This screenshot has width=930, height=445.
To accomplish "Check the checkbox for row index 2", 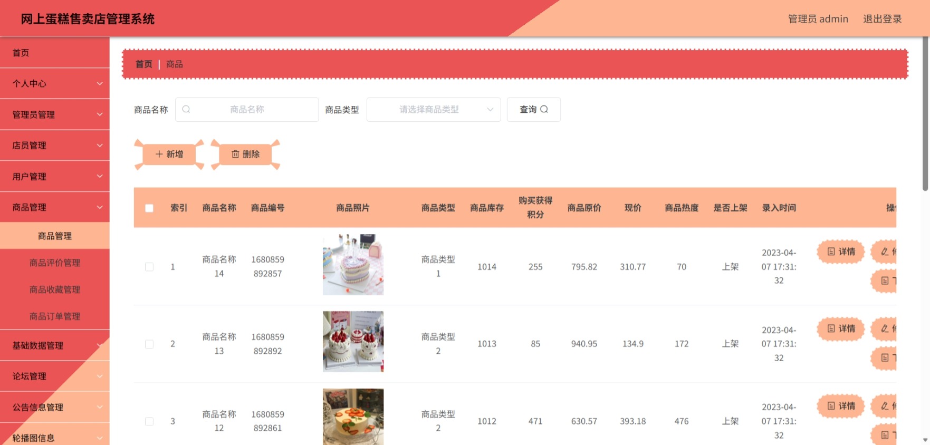I will point(149,344).
